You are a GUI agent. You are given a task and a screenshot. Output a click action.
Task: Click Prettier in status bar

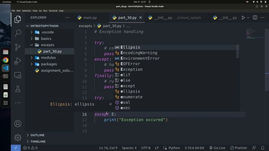tap(239, 148)
